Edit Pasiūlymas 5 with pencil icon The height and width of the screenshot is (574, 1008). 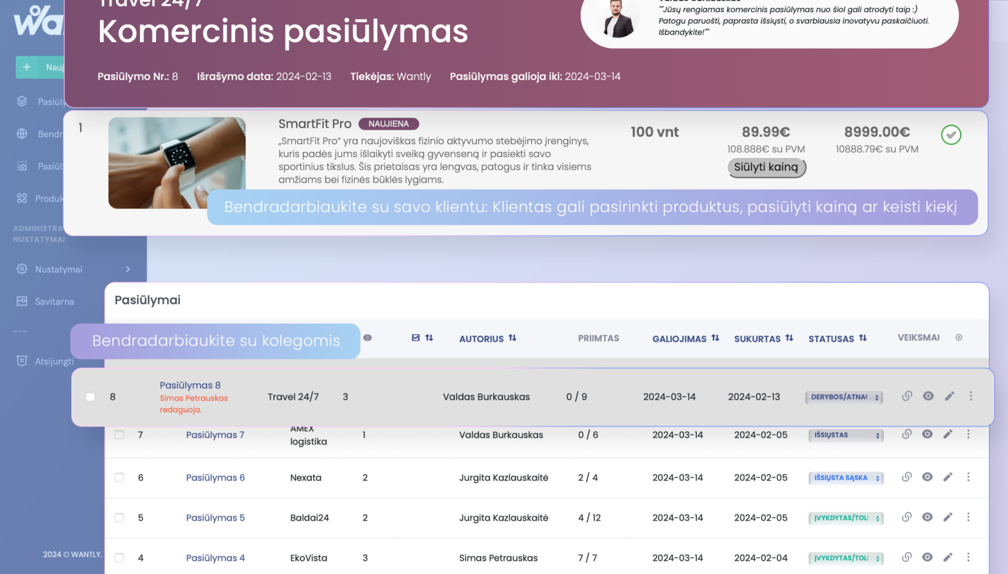[x=948, y=517]
